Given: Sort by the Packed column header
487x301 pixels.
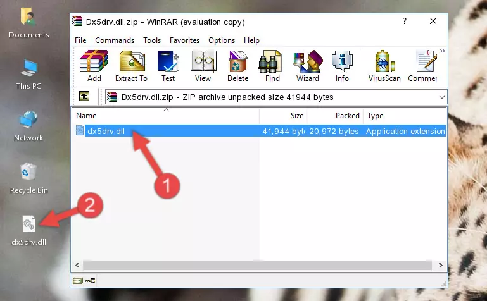Looking at the screenshot, I should coord(335,116).
